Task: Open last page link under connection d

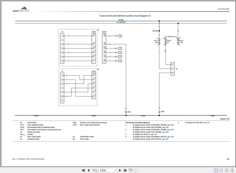Action: (x=165, y=139)
